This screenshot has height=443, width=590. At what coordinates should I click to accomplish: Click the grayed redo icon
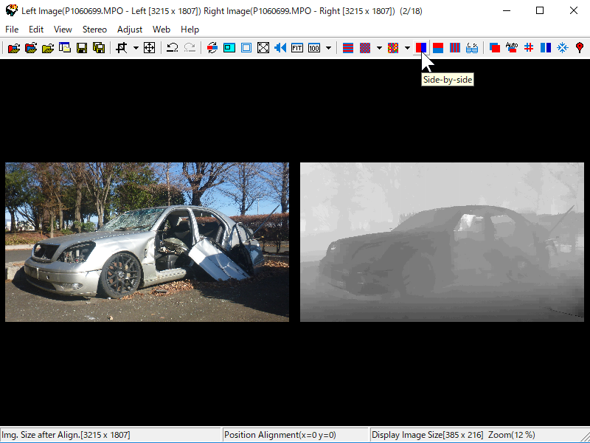coord(190,48)
